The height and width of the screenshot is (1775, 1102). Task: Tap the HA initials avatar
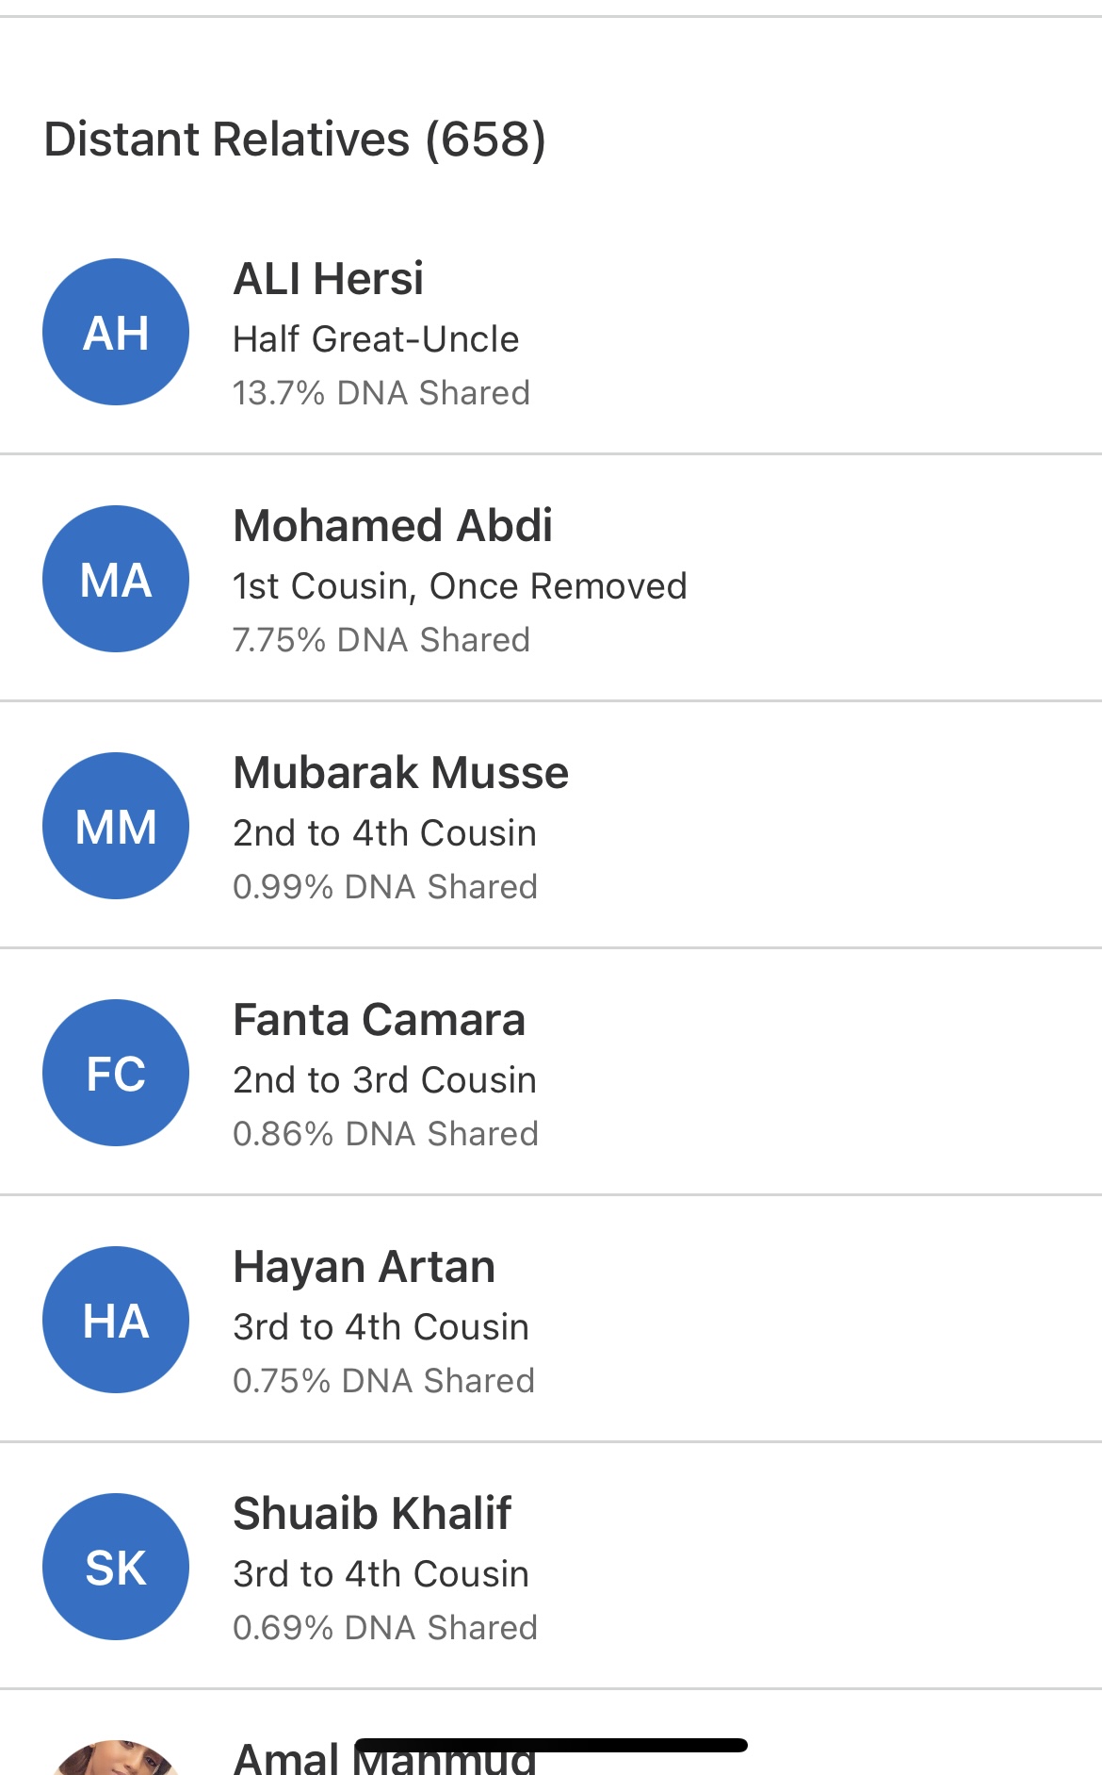pos(116,1320)
